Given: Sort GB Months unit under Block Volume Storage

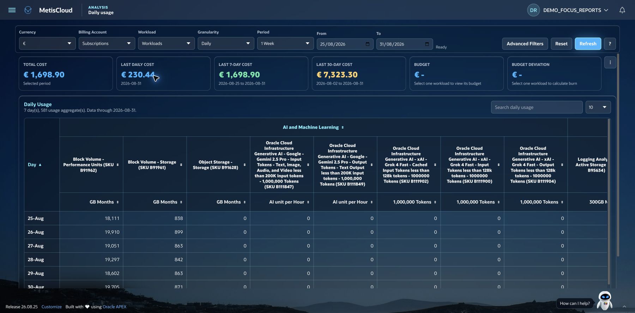Looking at the screenshot, I should click(181, 202).
